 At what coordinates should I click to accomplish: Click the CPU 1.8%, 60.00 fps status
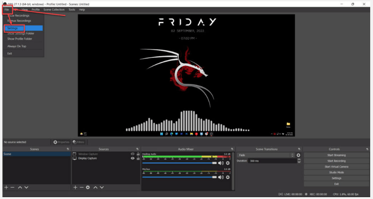tap(345, 194)
